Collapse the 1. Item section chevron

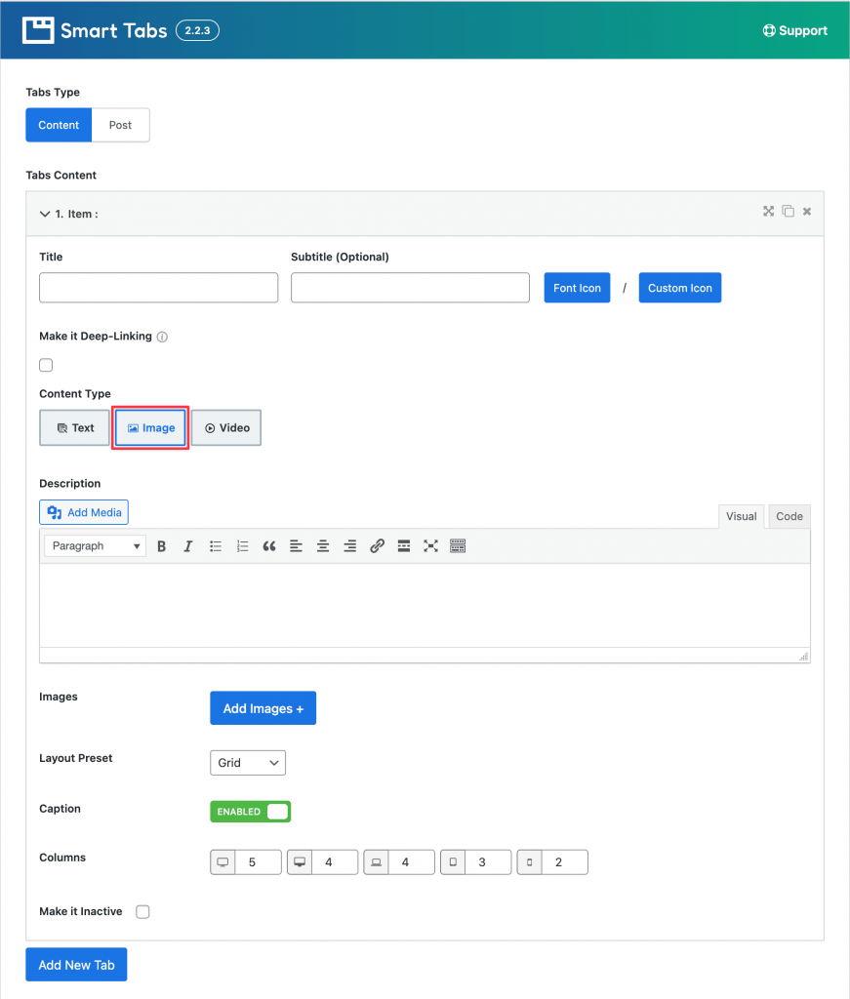pos(45,214)
